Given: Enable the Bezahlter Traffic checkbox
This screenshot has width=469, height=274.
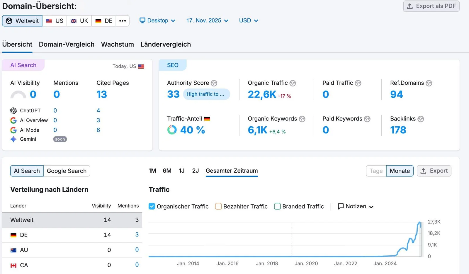Looking at the screenshot, I should [x=218, y=206].
